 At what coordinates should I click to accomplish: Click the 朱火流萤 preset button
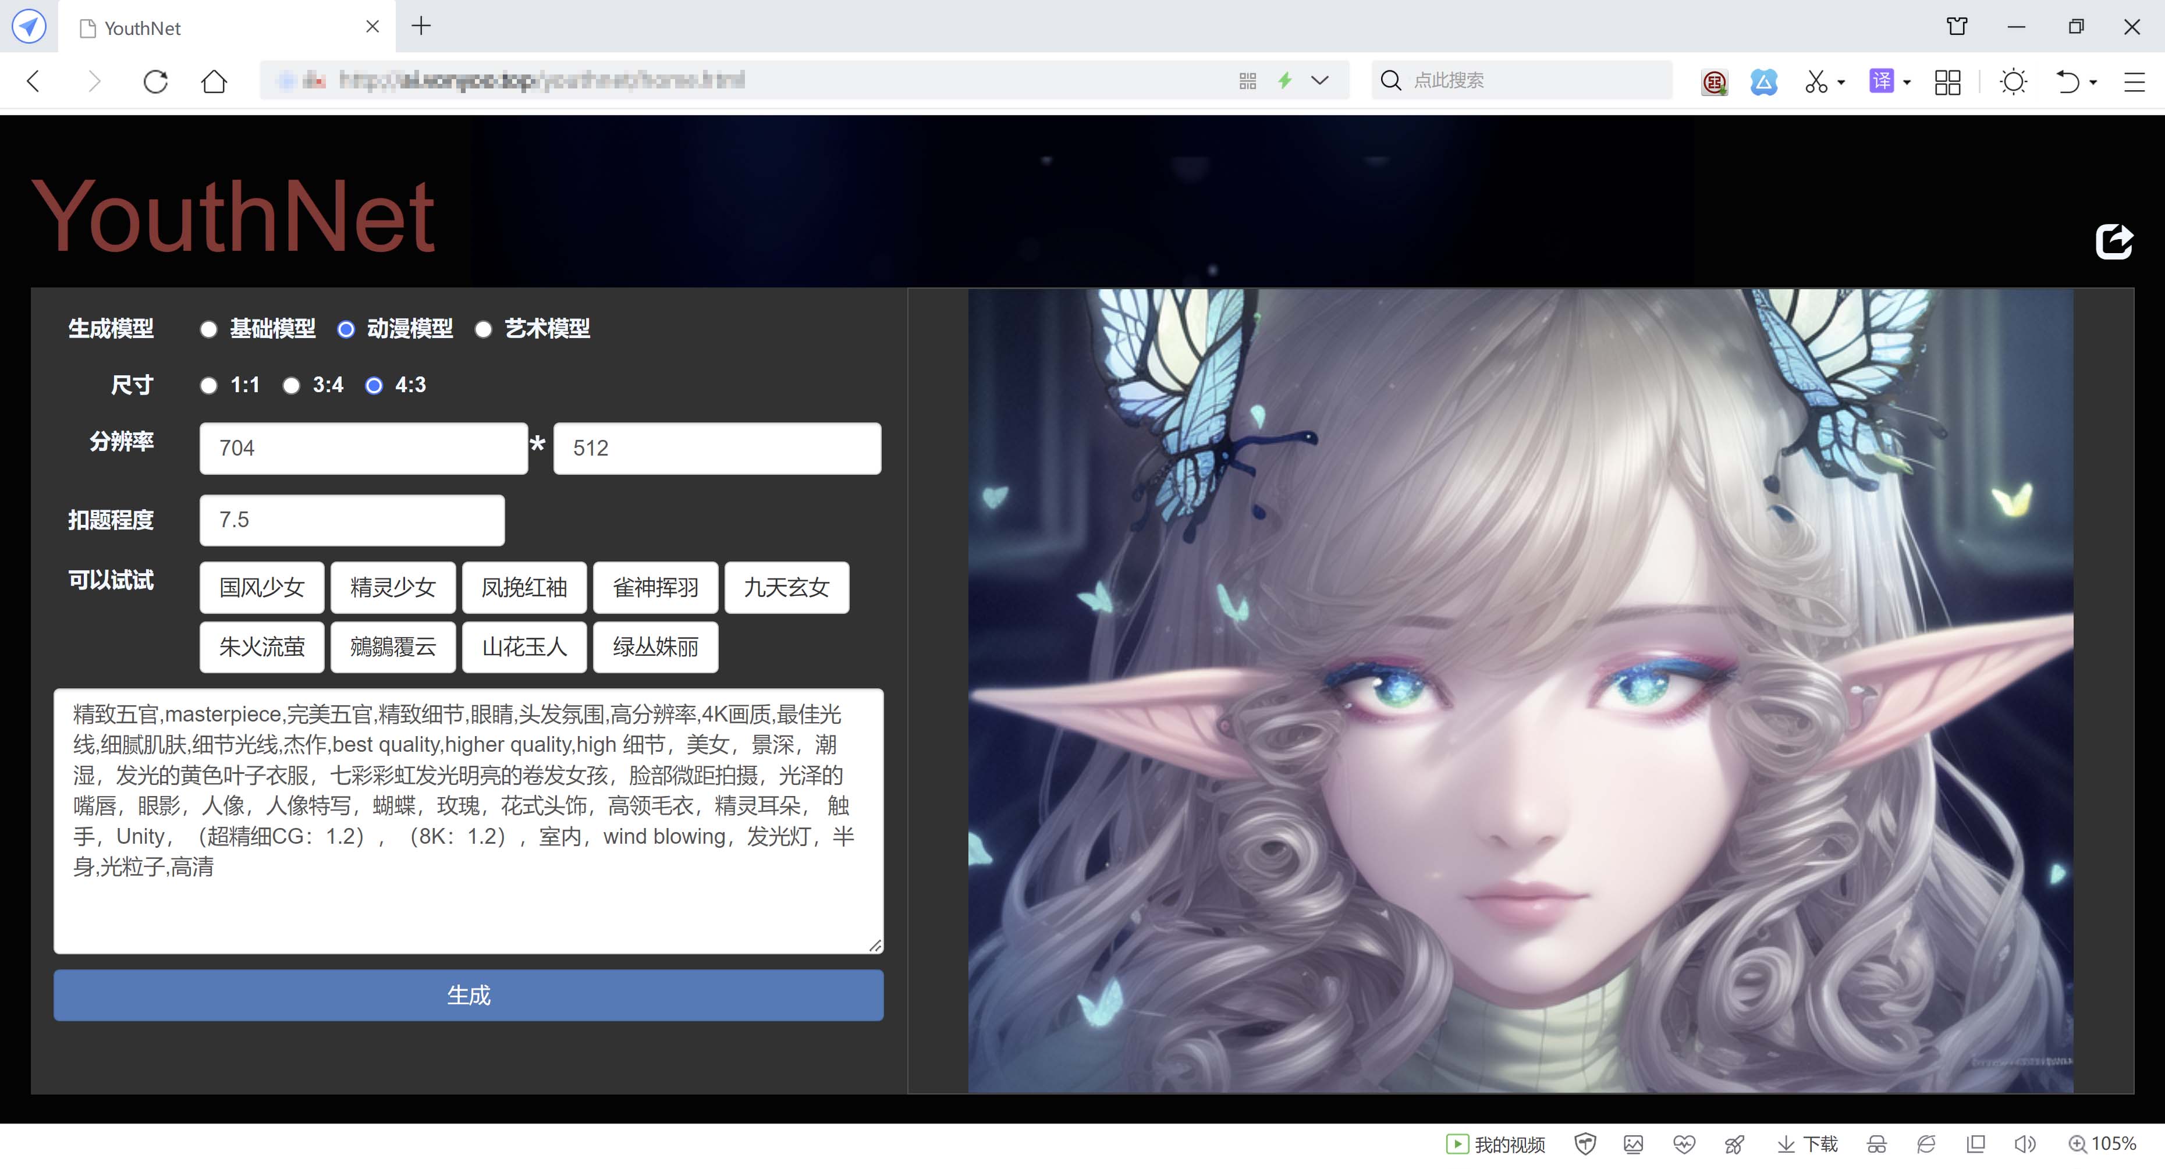click(261, 647)
